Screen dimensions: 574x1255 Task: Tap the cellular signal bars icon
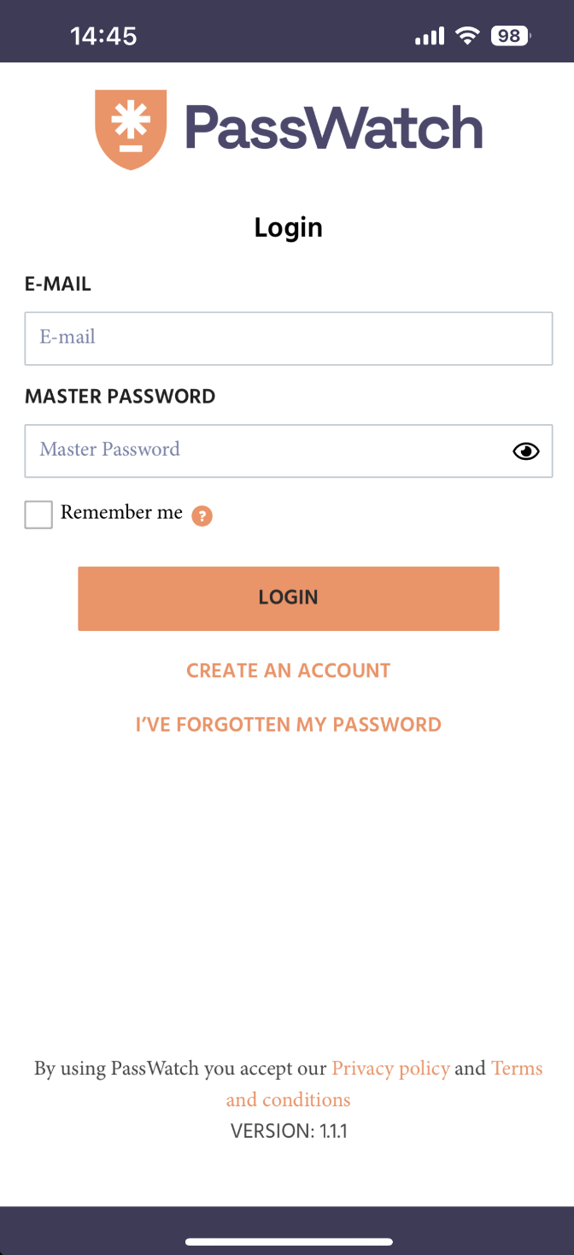coord(430,36)
